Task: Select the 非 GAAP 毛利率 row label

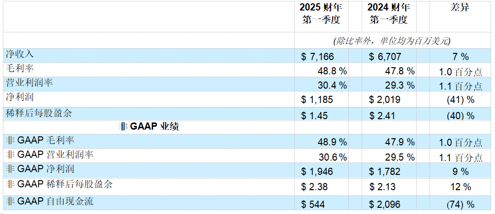Action: pos(40,140)
